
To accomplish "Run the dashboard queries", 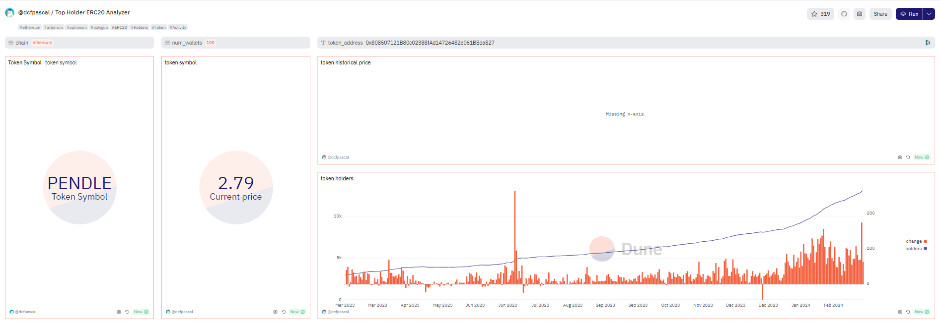I will tap(909, 14).
